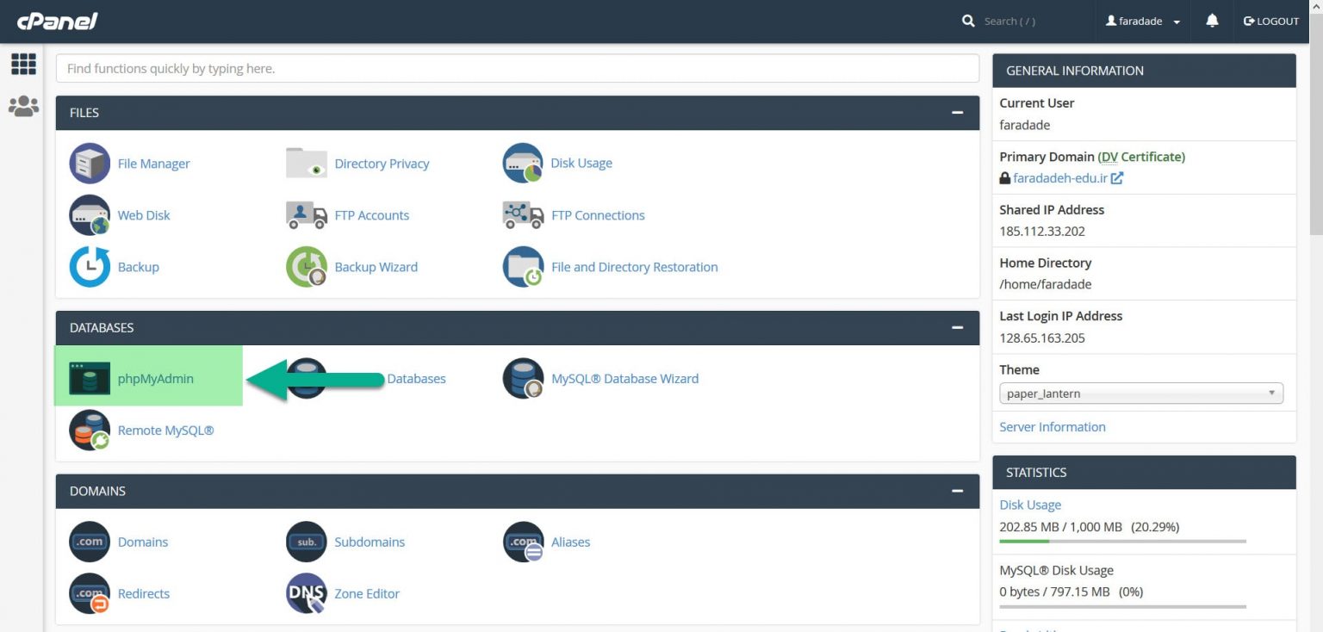
Task: Click the Remote MySQL icon
Action: (x=90, y=431)
